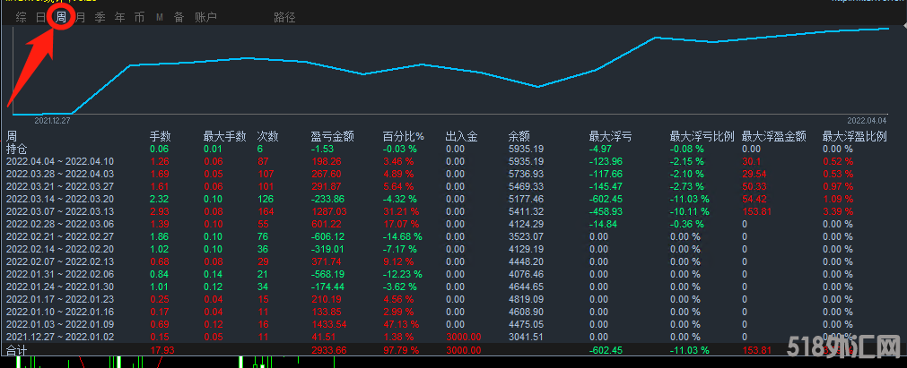Click the 手数 column header
This screenshot has width=907, height=368.
point(159,137)
